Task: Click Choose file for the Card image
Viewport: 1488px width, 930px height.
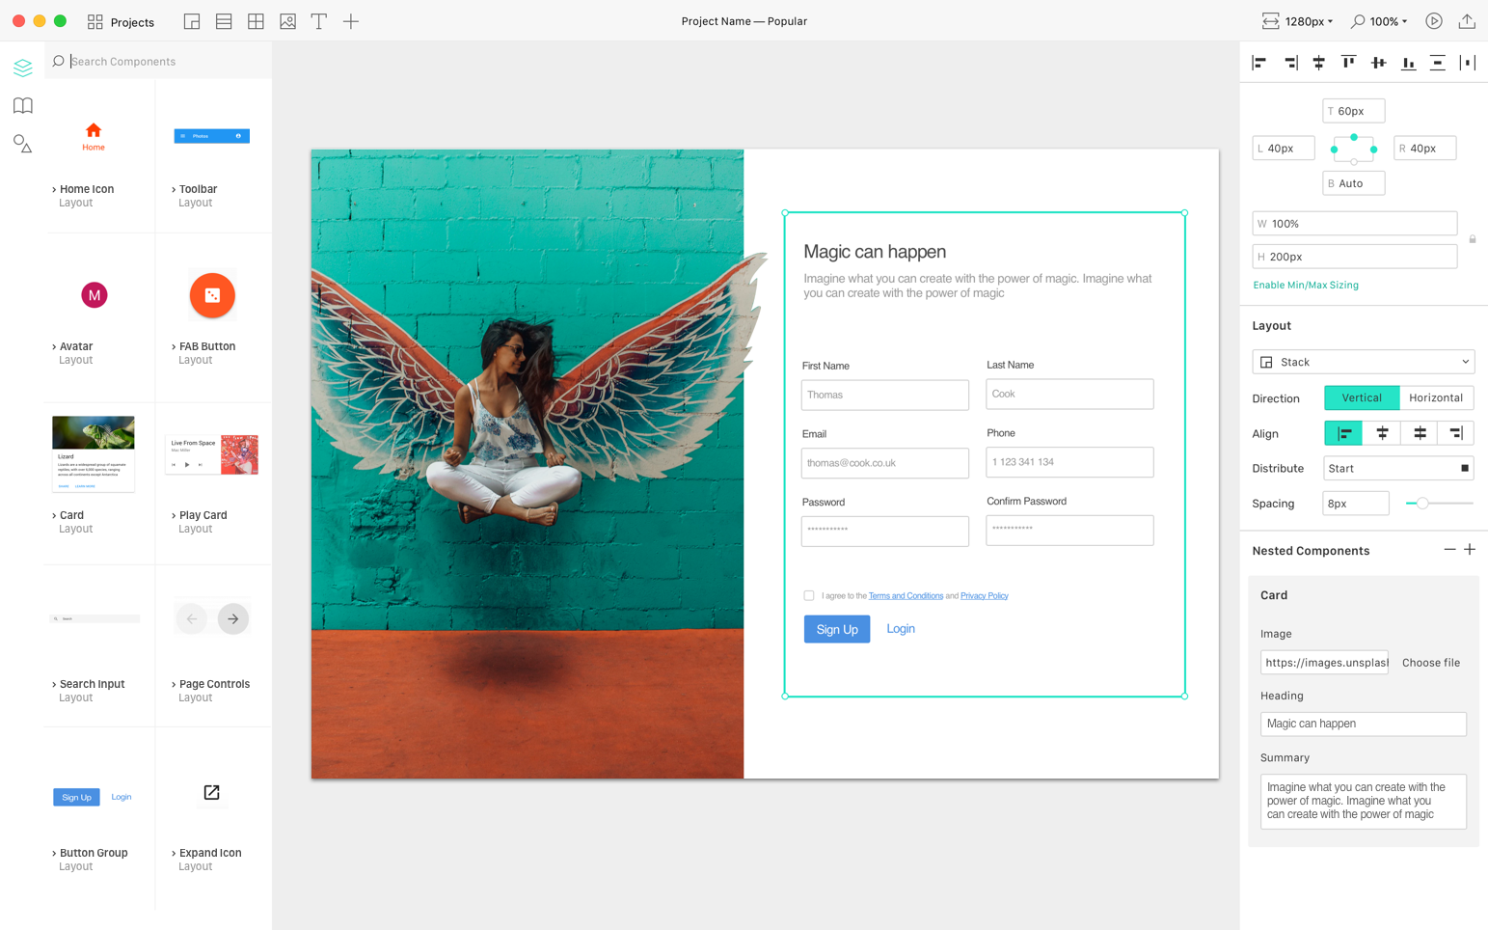Action: [x=1430, y=663]
